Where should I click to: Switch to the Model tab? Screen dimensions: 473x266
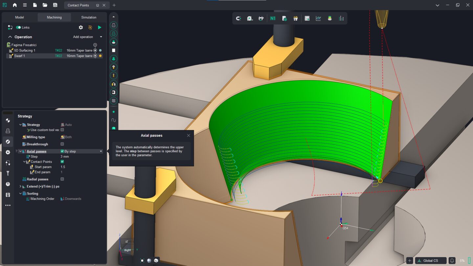point(19,17)
